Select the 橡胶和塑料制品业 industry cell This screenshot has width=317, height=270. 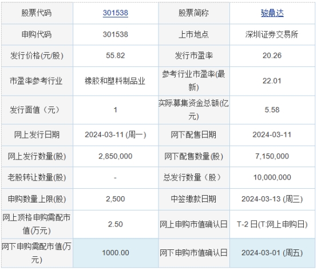(x=116, y=81)
